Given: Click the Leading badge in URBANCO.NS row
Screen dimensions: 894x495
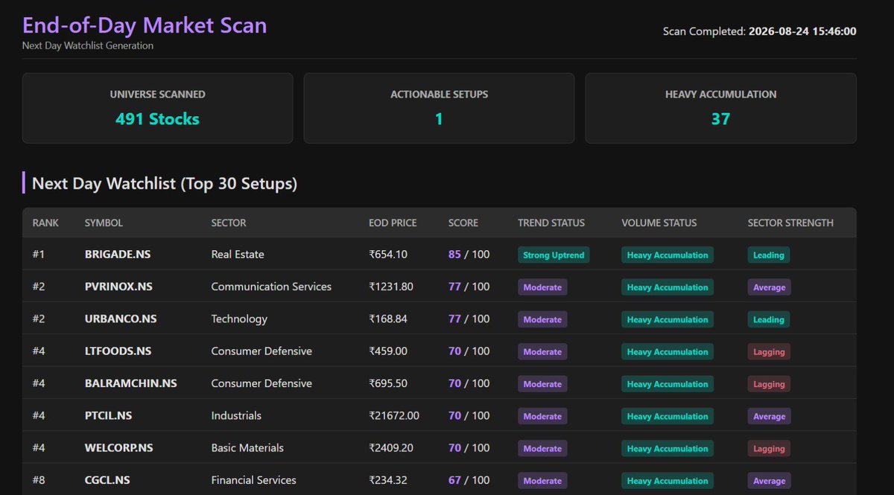Looking at the screenshot, I should coord(769,319).
